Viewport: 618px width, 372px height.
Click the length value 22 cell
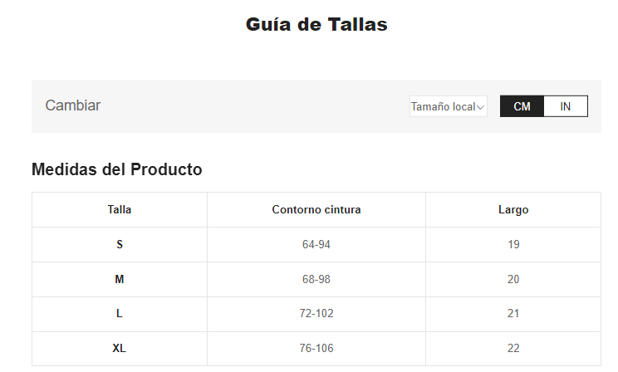pos(513,349)
